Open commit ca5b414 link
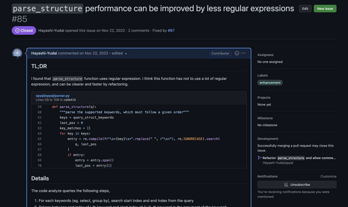The height and width of the screenshot is (207, 348). (70, 100)
